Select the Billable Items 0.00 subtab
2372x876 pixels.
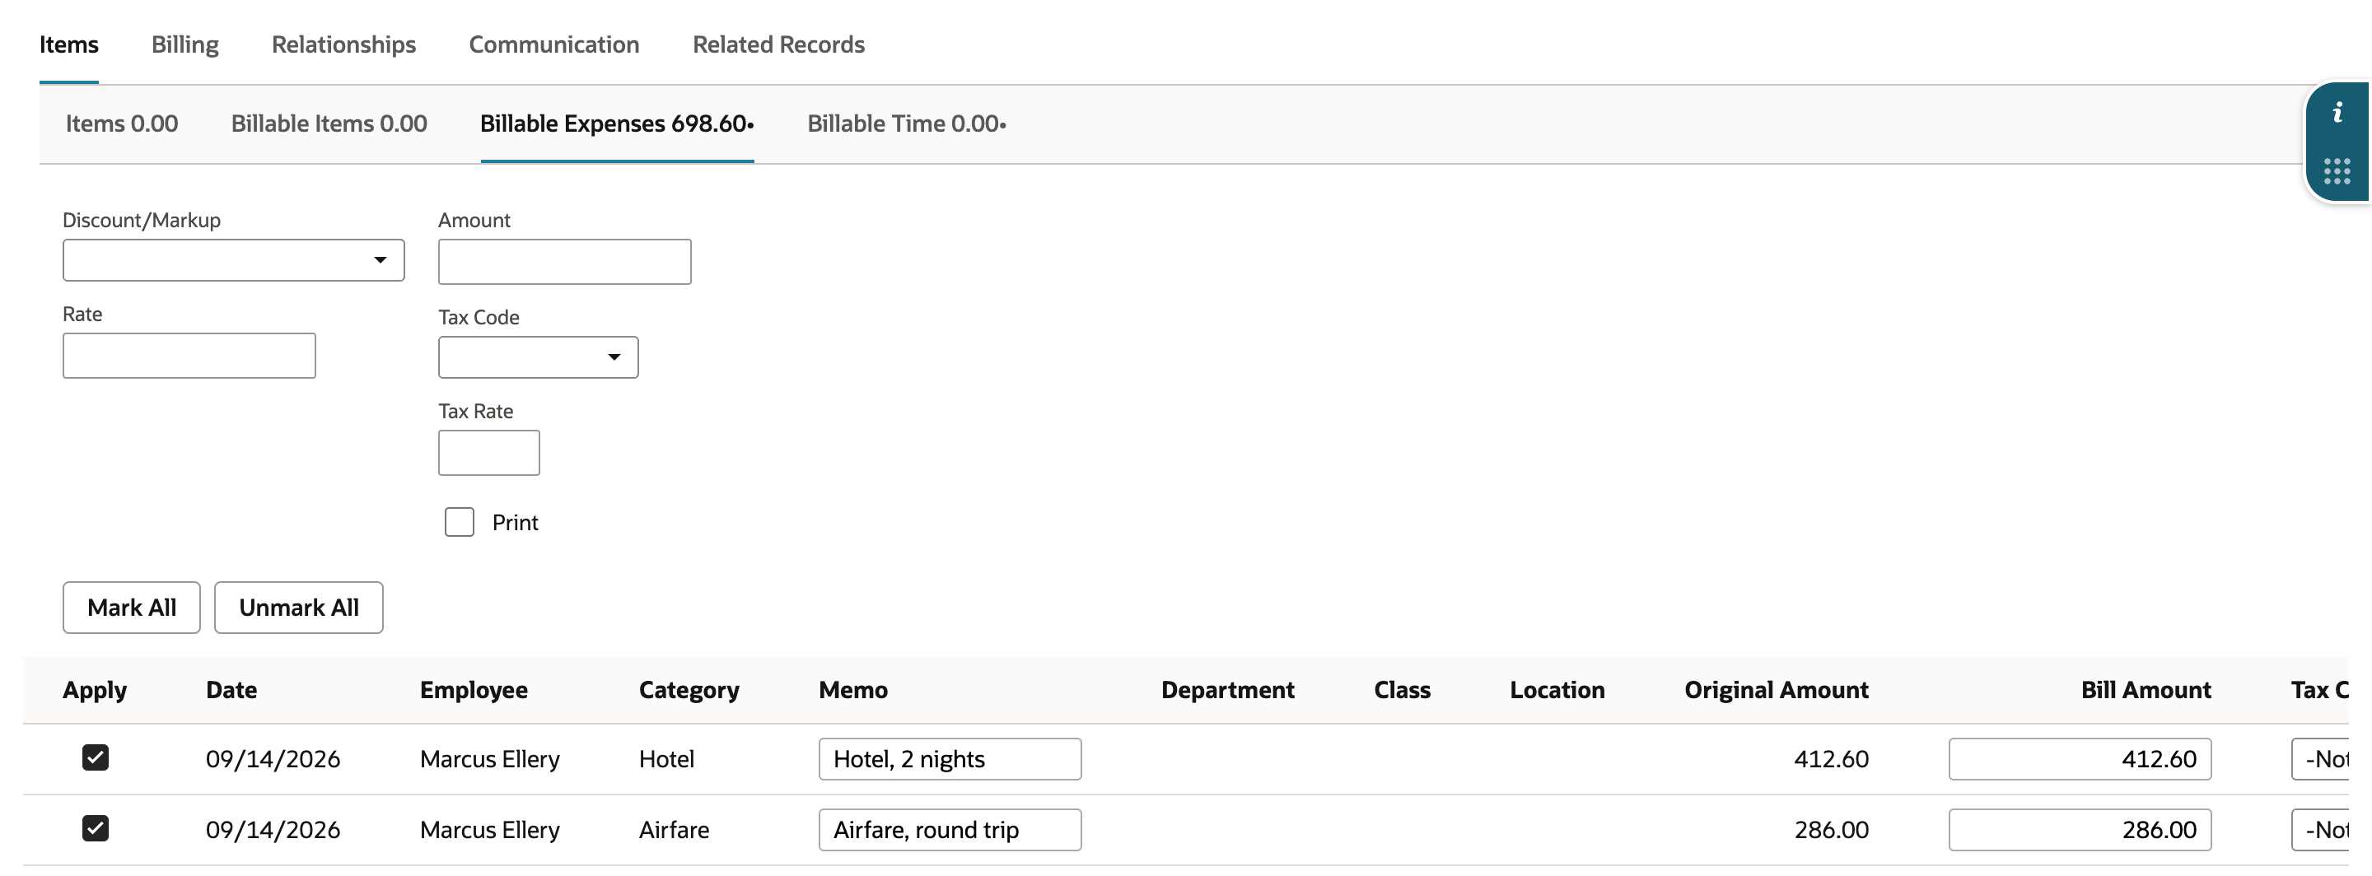pyautogui.click(x=329, y=123)
